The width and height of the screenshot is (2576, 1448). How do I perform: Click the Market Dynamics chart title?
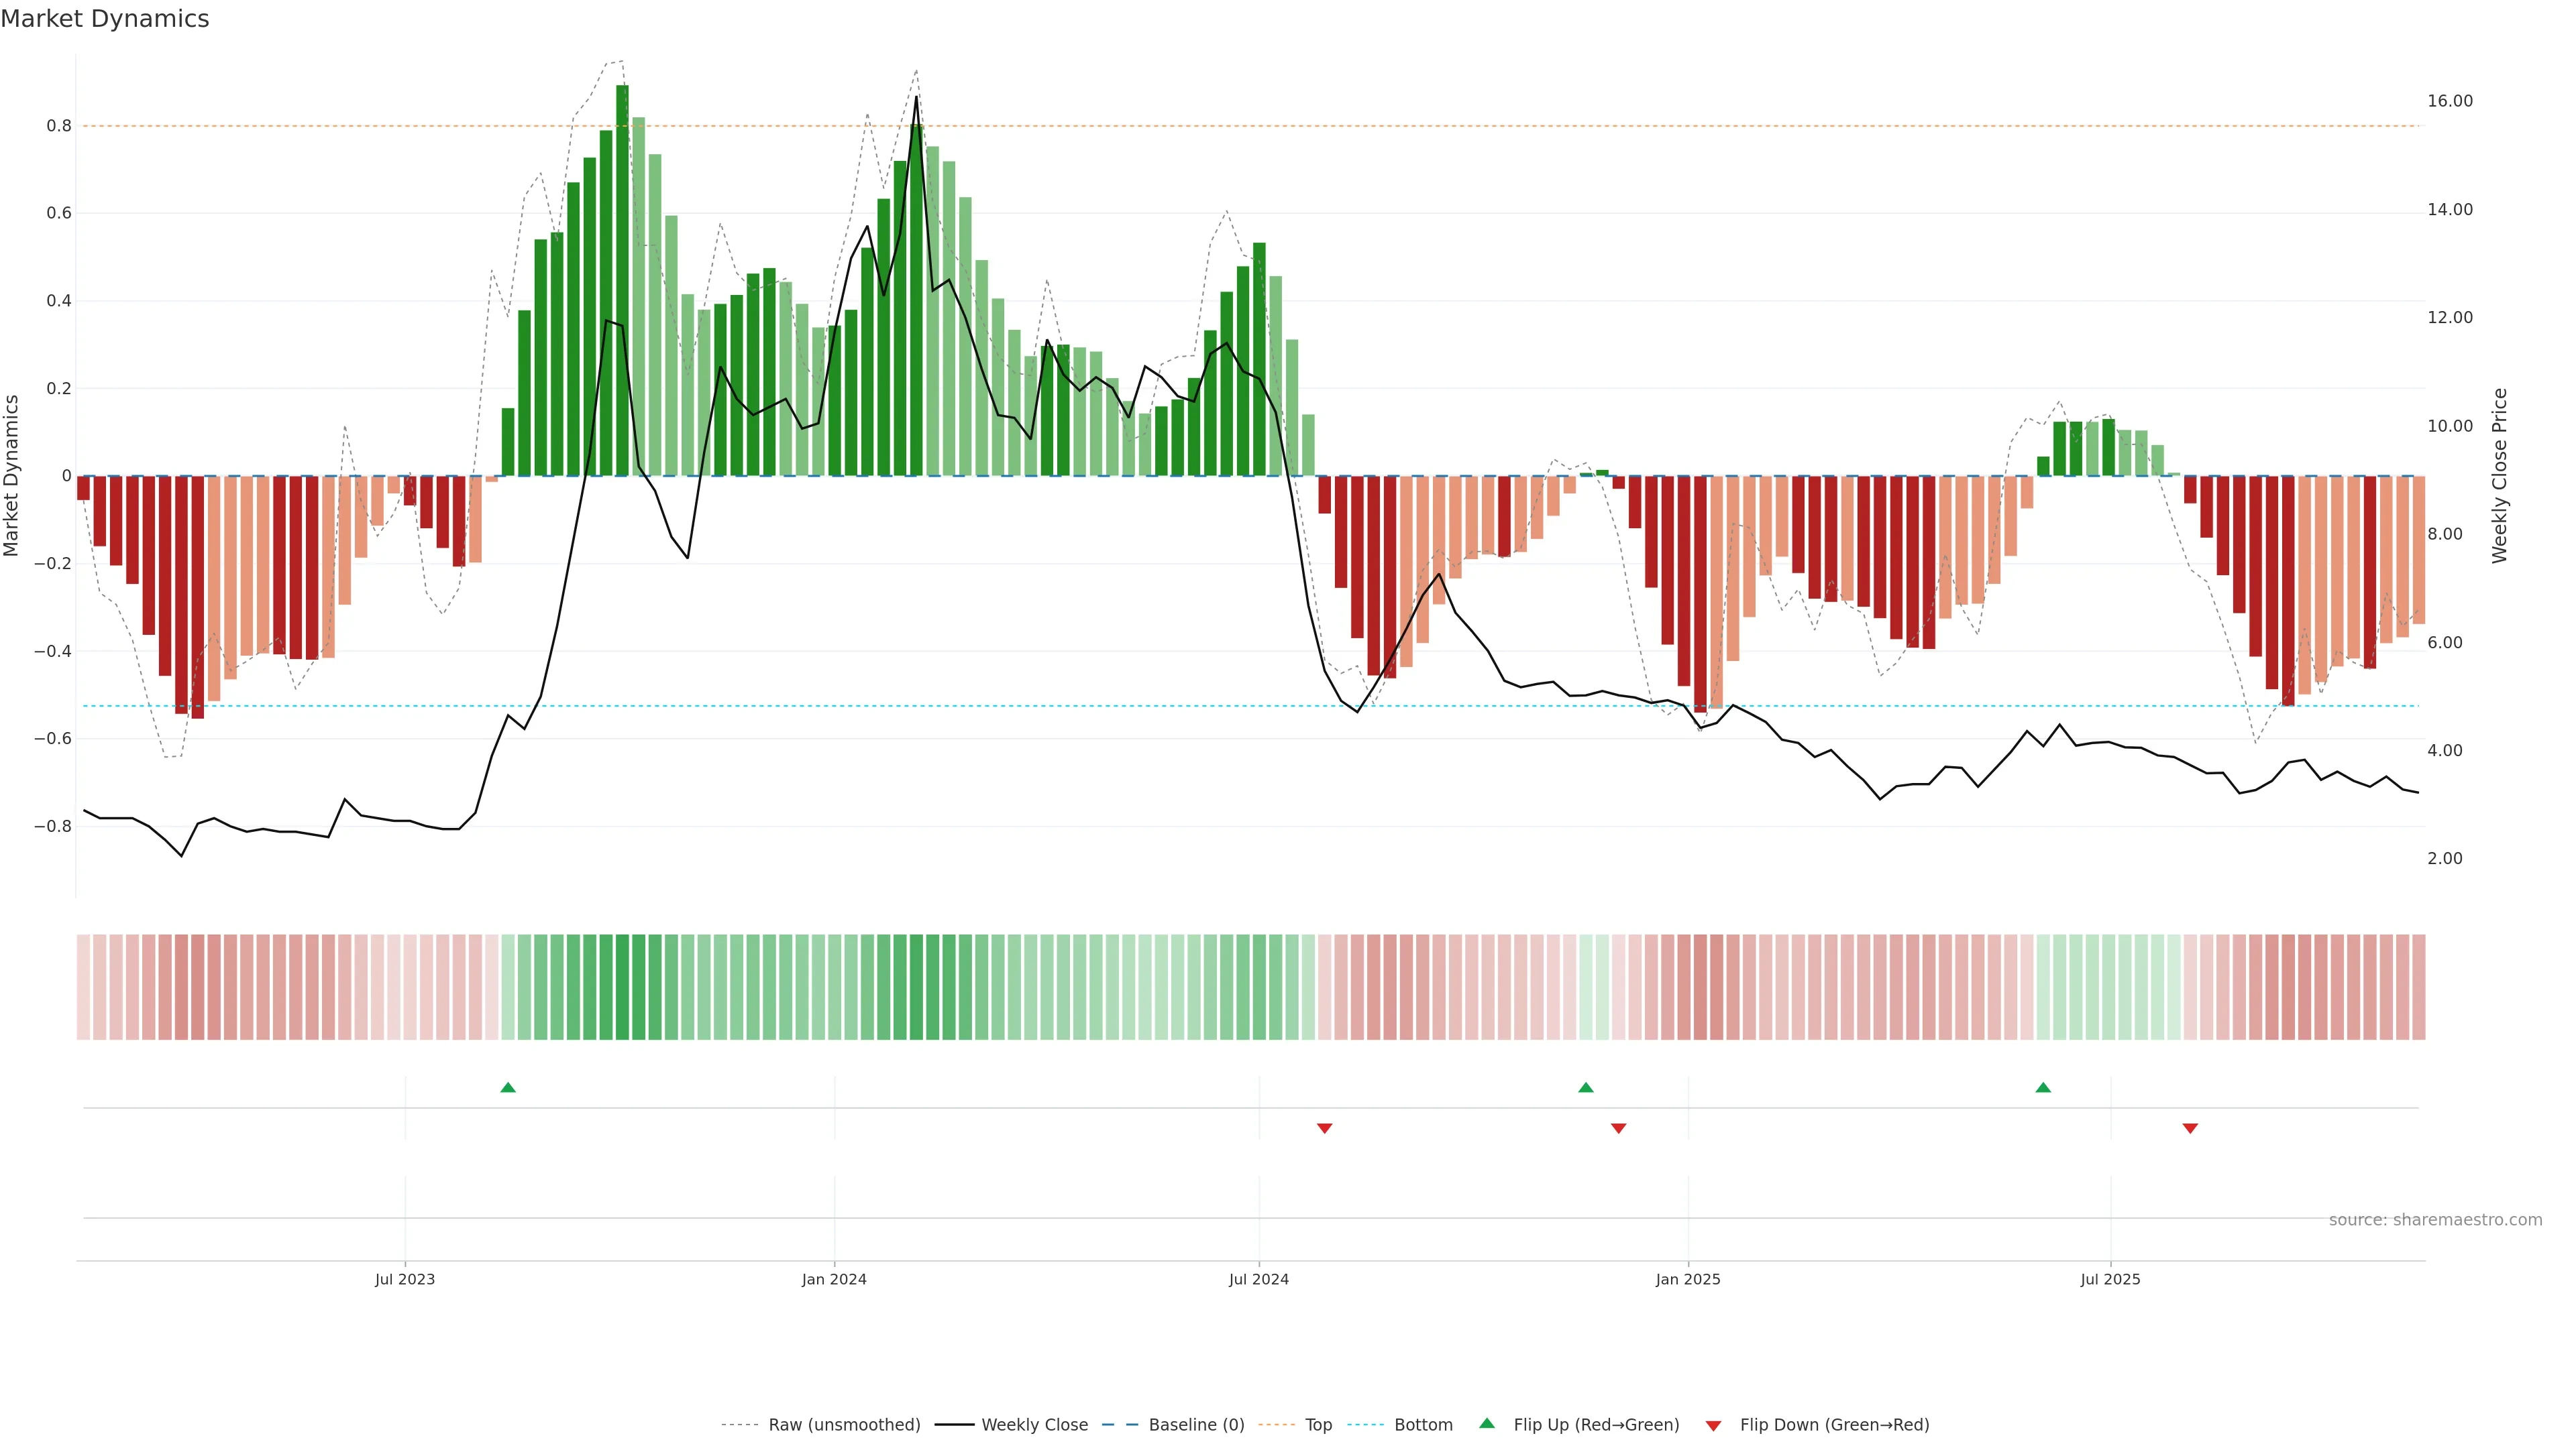click(105, 19)
